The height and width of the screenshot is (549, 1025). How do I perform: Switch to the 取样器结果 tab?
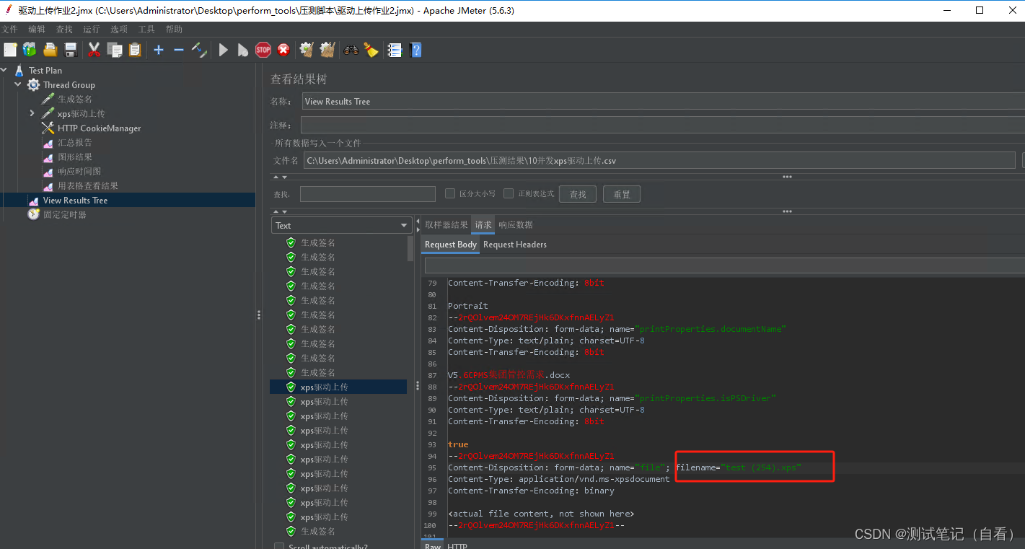click(x=446, y=224)
